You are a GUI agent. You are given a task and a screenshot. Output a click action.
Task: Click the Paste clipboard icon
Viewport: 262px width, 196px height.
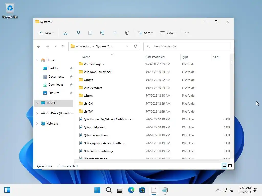[90, 33]
